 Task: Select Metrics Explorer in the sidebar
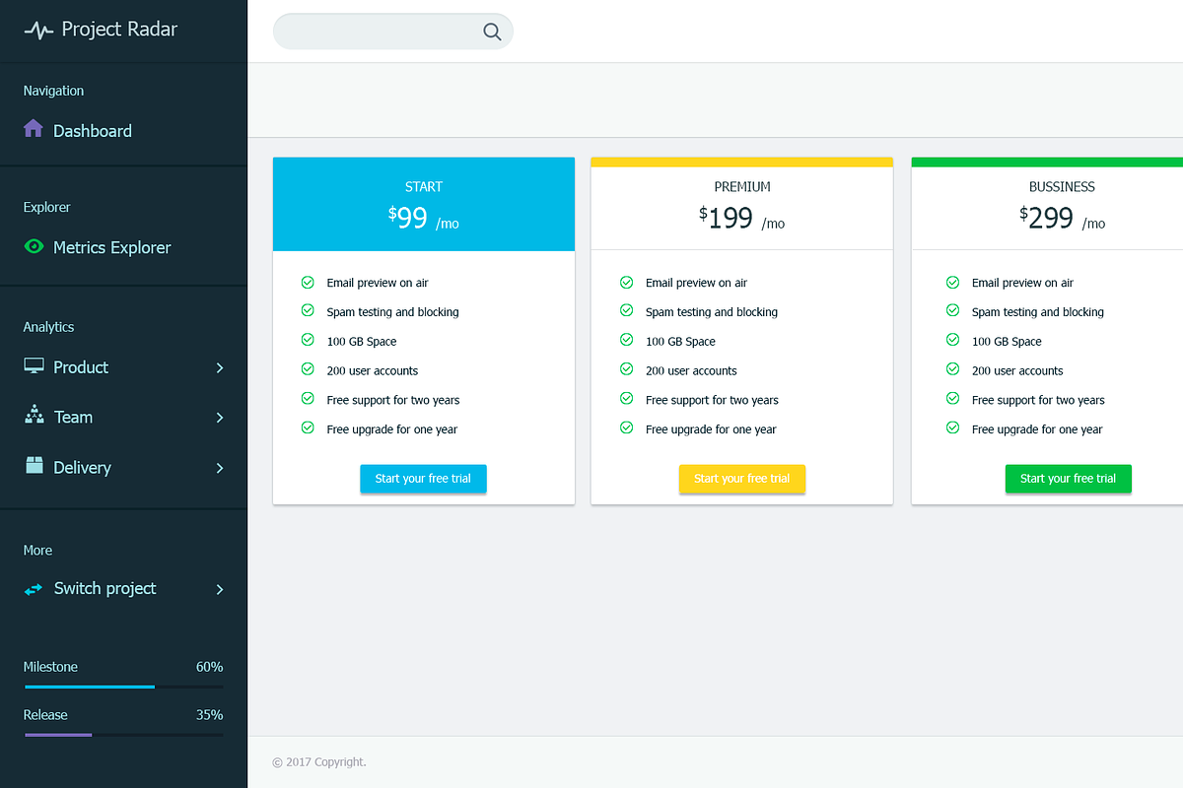pos(112,247)
